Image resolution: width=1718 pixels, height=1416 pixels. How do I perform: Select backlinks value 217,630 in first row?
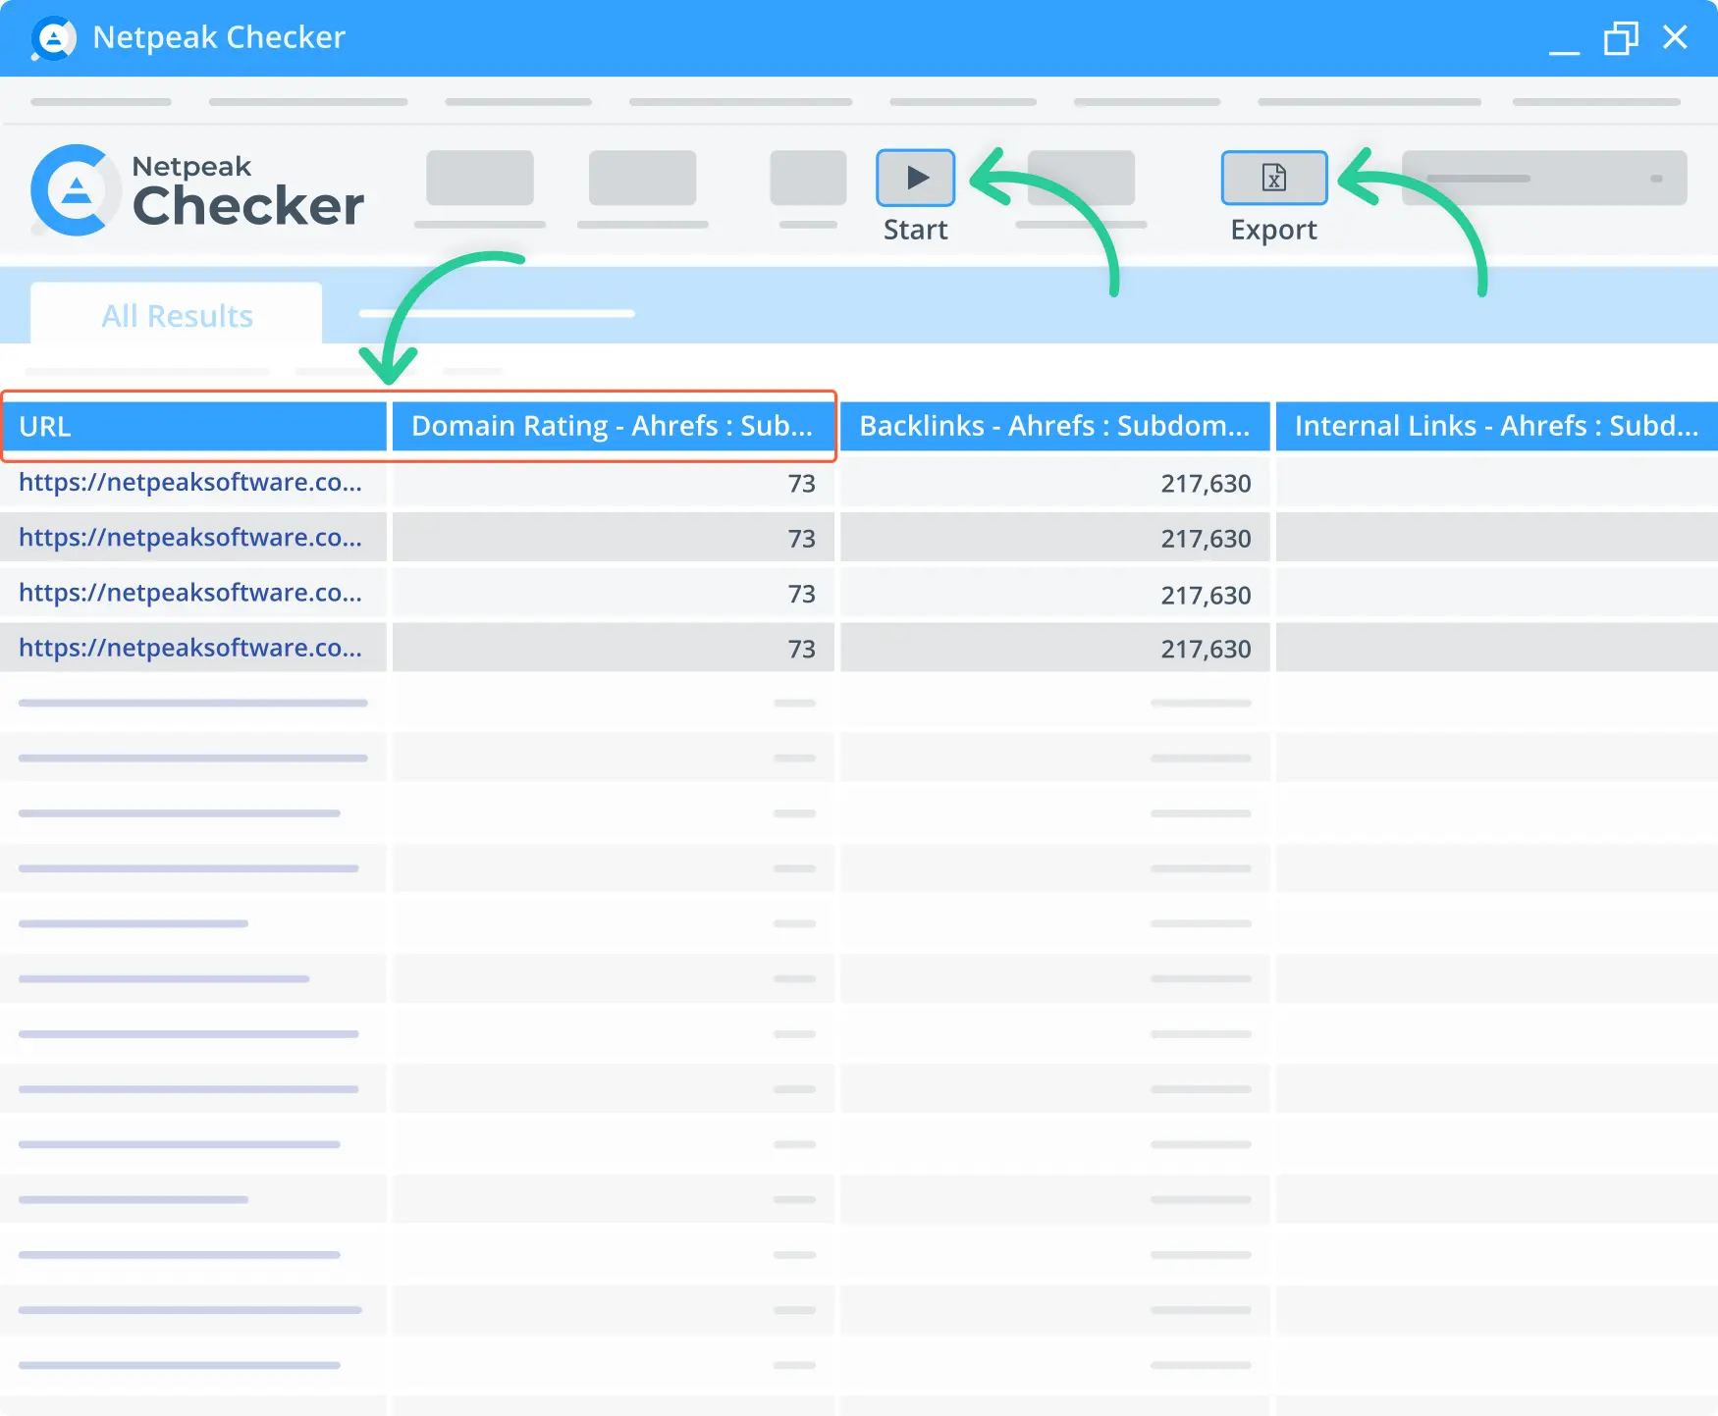click(x=1206, y=483)
